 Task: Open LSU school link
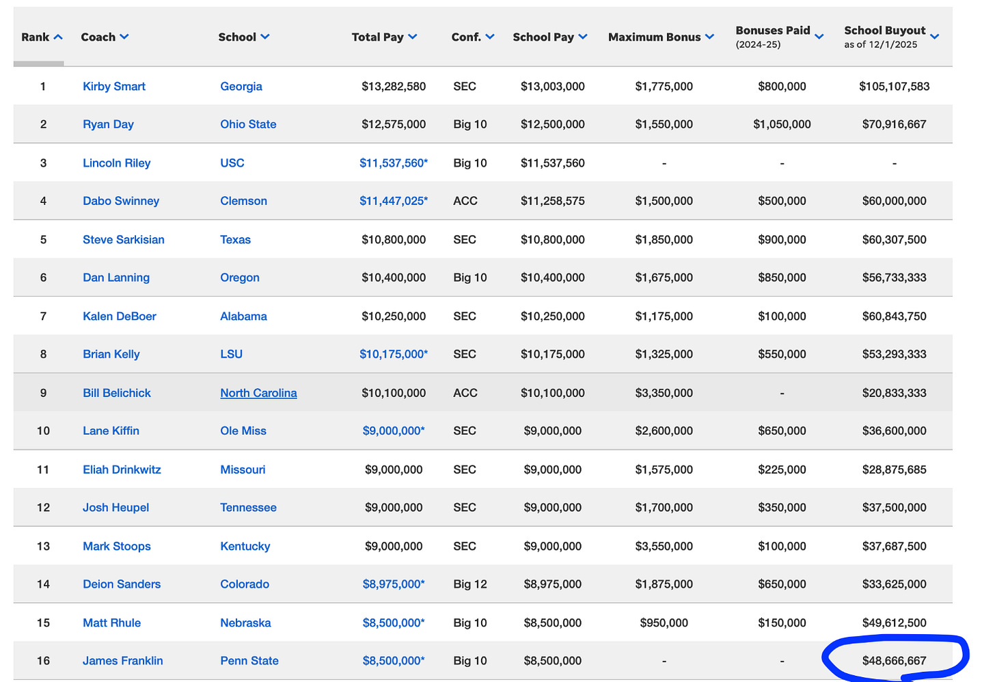(x=231, y=354)
